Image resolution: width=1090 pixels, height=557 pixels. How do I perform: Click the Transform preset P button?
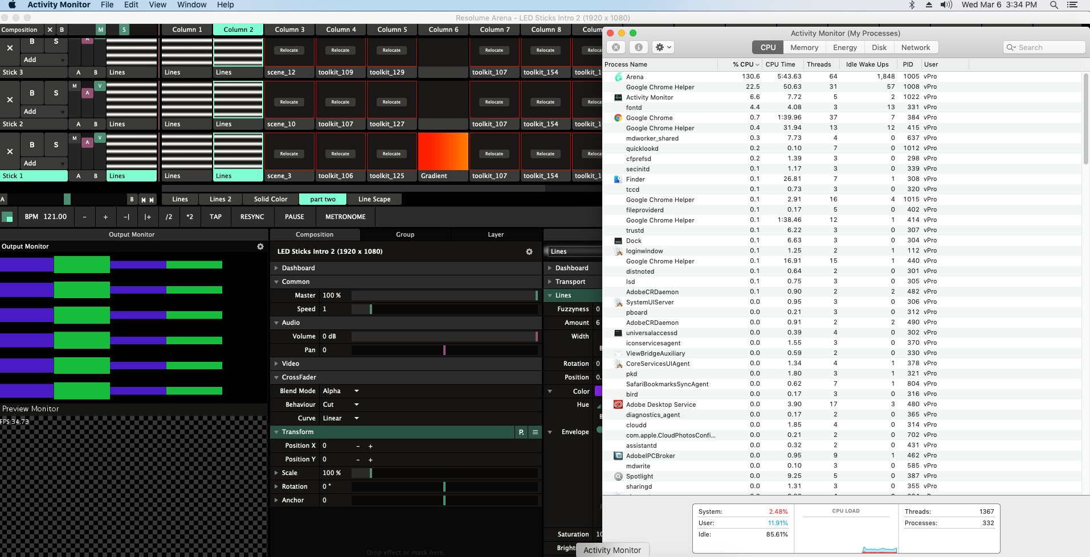(521, 432)
